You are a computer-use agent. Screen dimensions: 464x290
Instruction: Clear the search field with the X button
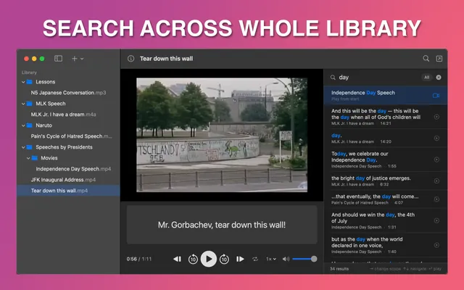439,78
